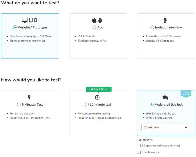Image resolution: width=196 pixels, height=157 pixels.
Task: Click the LIVE ribbon badge
Action: 186,94
